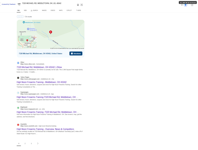Open Accessibility Feedback link

coord(9,4)
